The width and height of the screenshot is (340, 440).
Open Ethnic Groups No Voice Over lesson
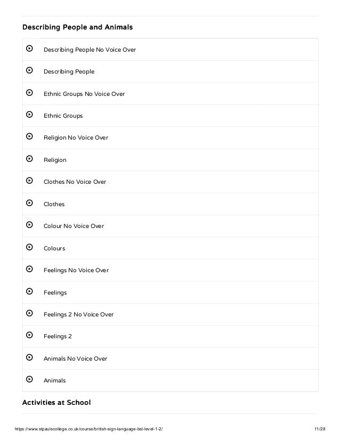pos(84,94)
